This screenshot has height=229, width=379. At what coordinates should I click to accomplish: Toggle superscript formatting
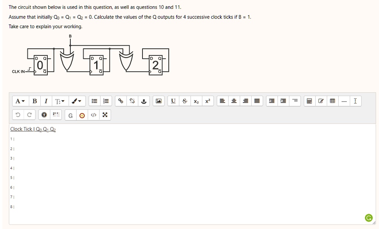[x=207, y=101]
